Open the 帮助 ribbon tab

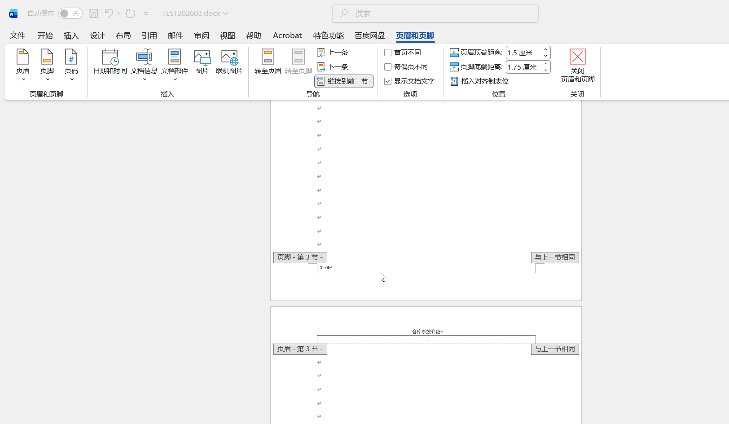(x=253, y=35)
